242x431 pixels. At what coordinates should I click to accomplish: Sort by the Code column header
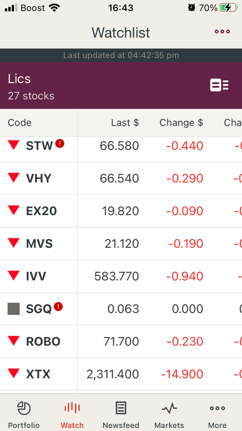(19, 123)
